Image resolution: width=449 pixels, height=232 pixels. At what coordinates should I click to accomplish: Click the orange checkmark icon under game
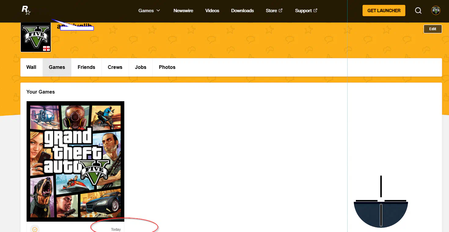tap(35, 229)
